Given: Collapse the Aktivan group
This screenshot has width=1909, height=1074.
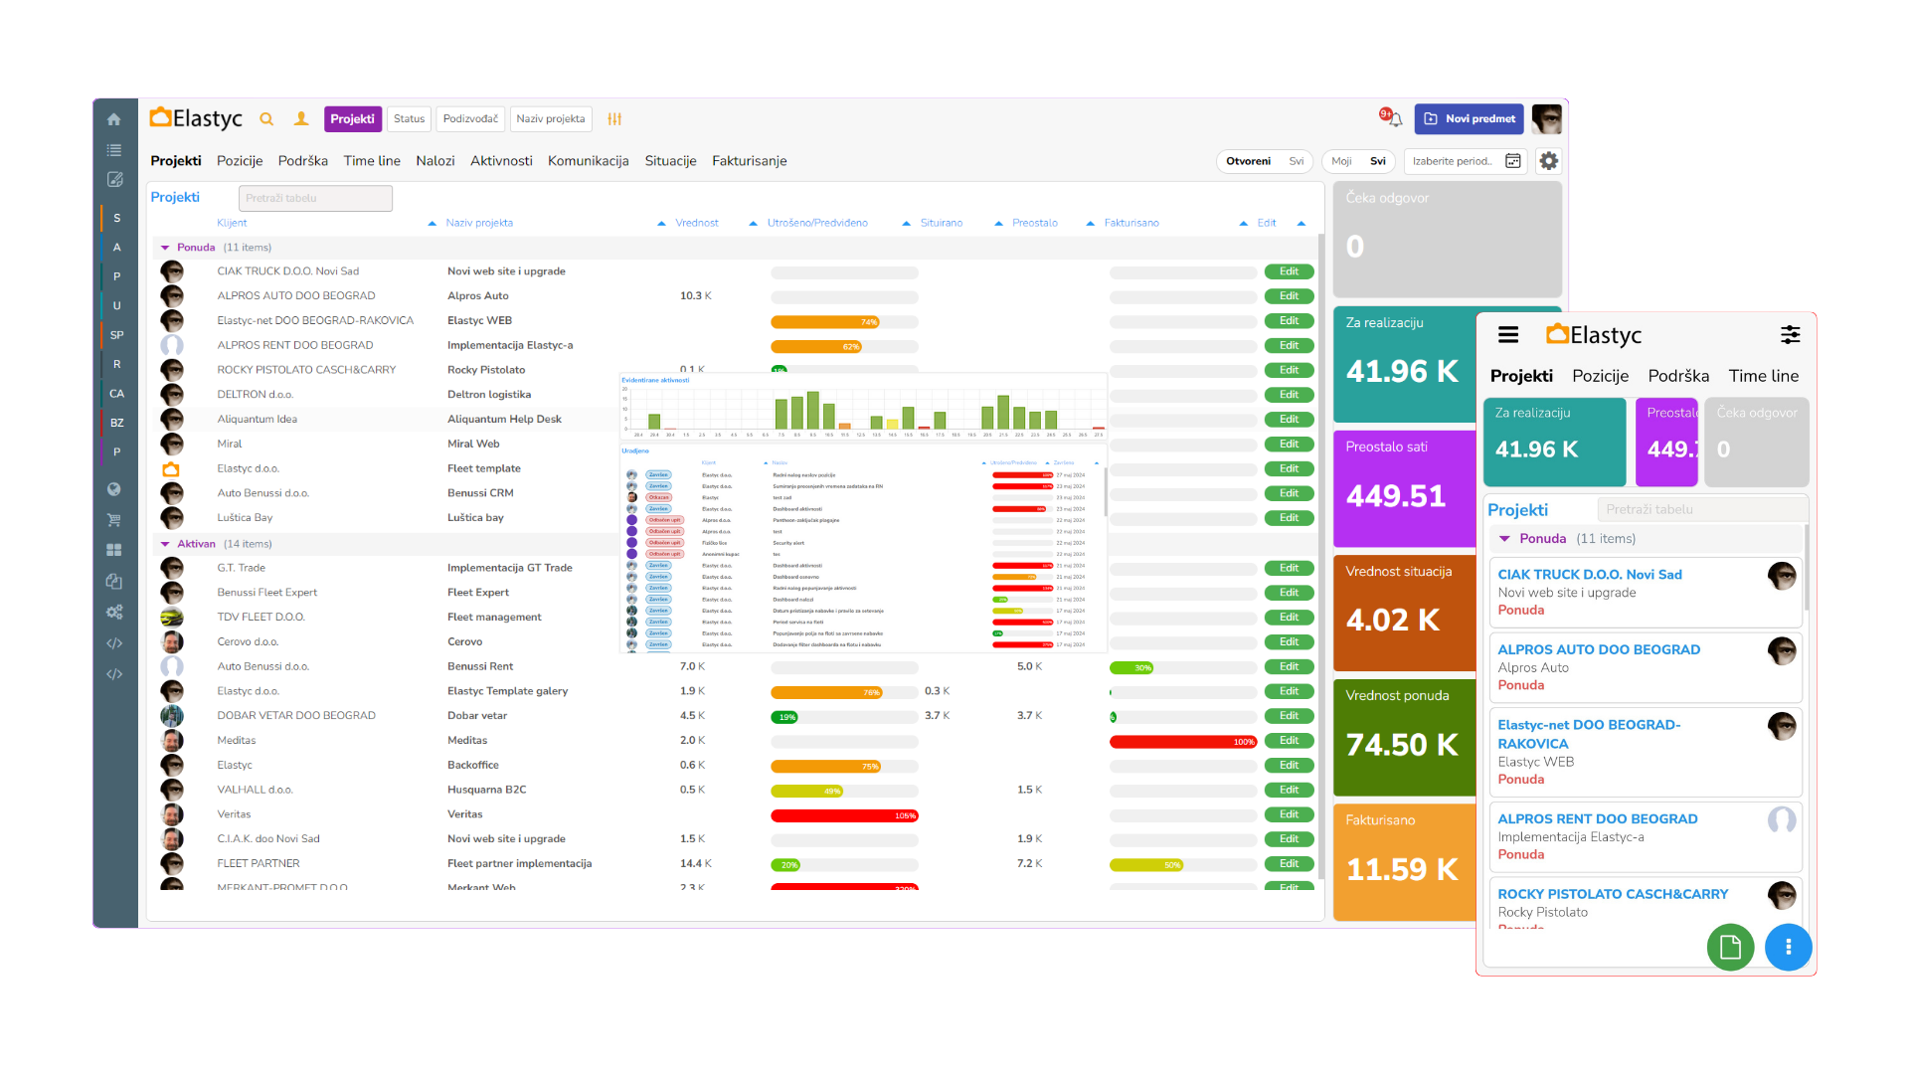Looking at the screenshot, I should (x=165, y=544).
